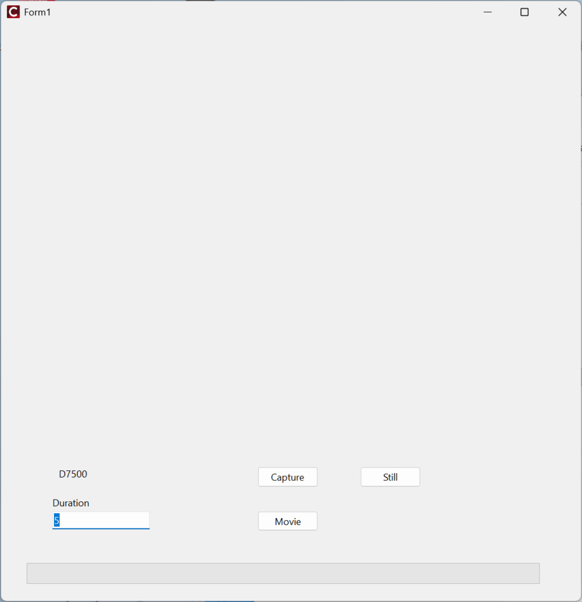Click blank area right of the Movie button
The height and width of the screenshot is (602, 582).
(x=412, y=521)
